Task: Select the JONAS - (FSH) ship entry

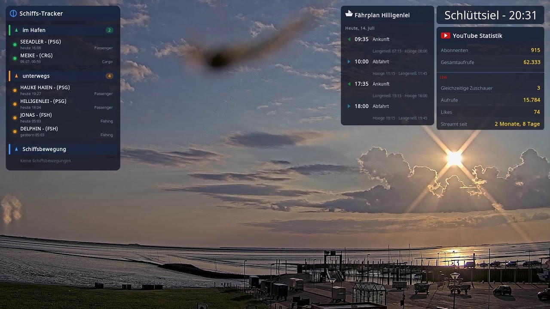Action: click(x=63, y=118)
